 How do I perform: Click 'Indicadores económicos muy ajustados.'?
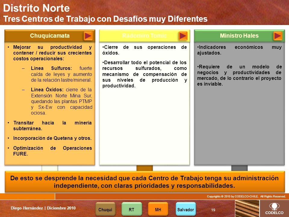tap(239, 50)
